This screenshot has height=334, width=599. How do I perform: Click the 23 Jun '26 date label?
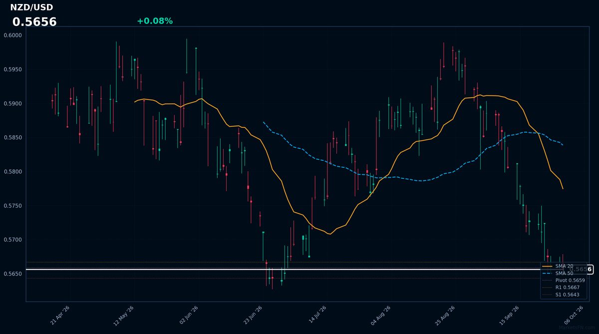click(253, 316)
